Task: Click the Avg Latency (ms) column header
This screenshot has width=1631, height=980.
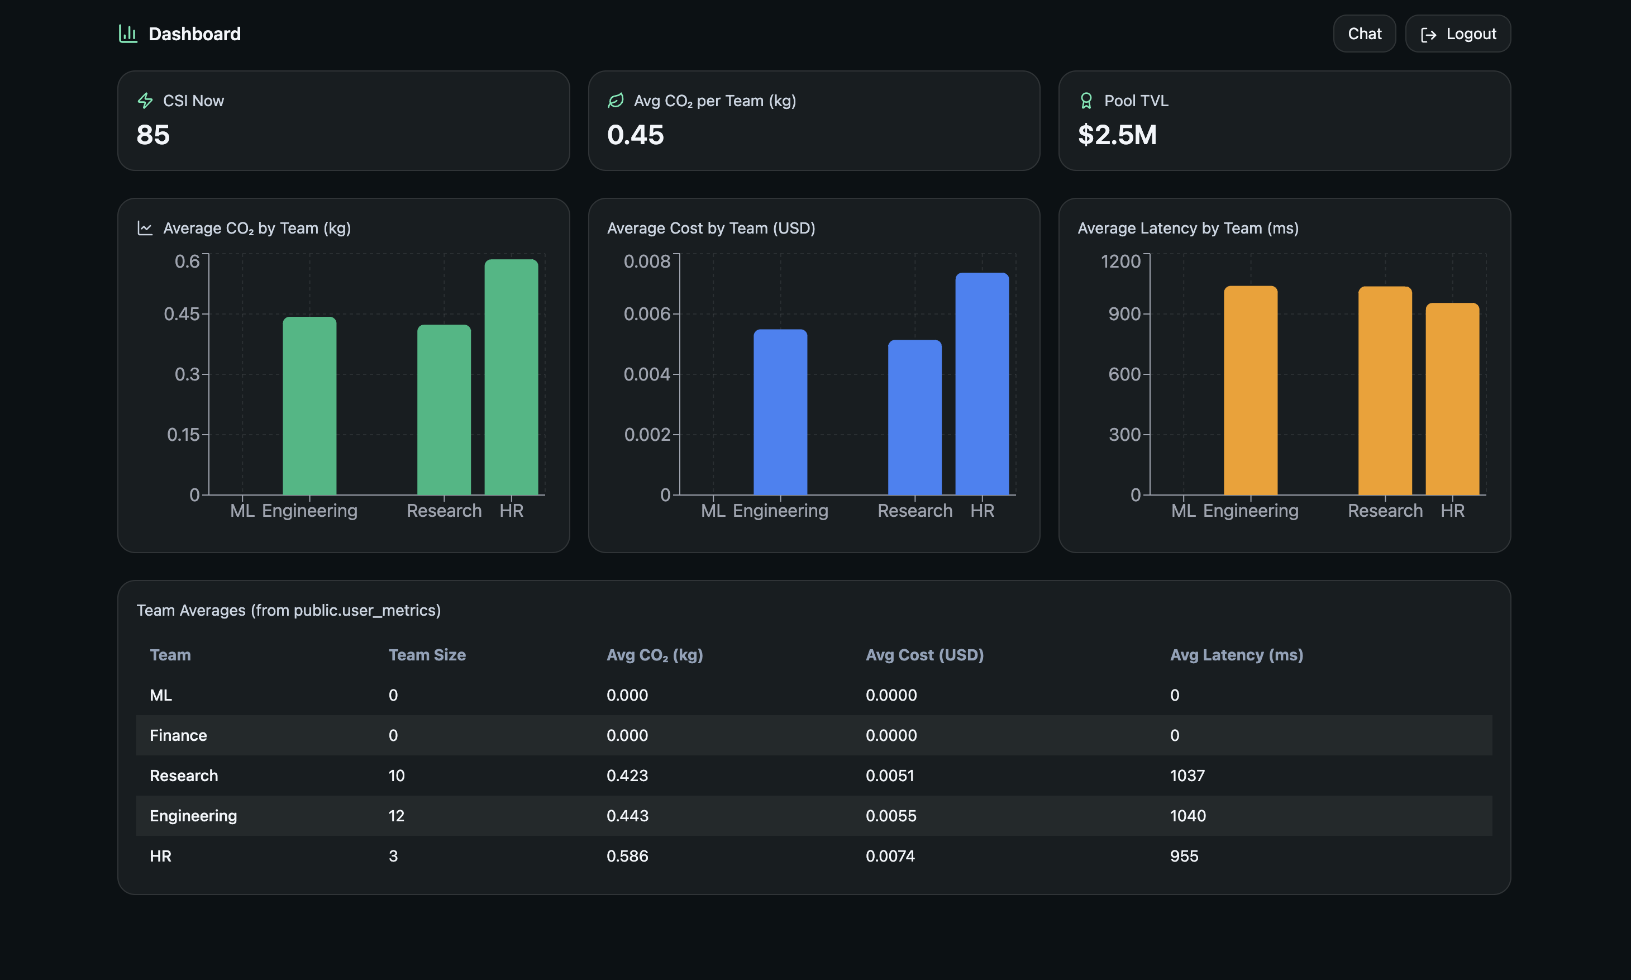Action: point(1236,654)
